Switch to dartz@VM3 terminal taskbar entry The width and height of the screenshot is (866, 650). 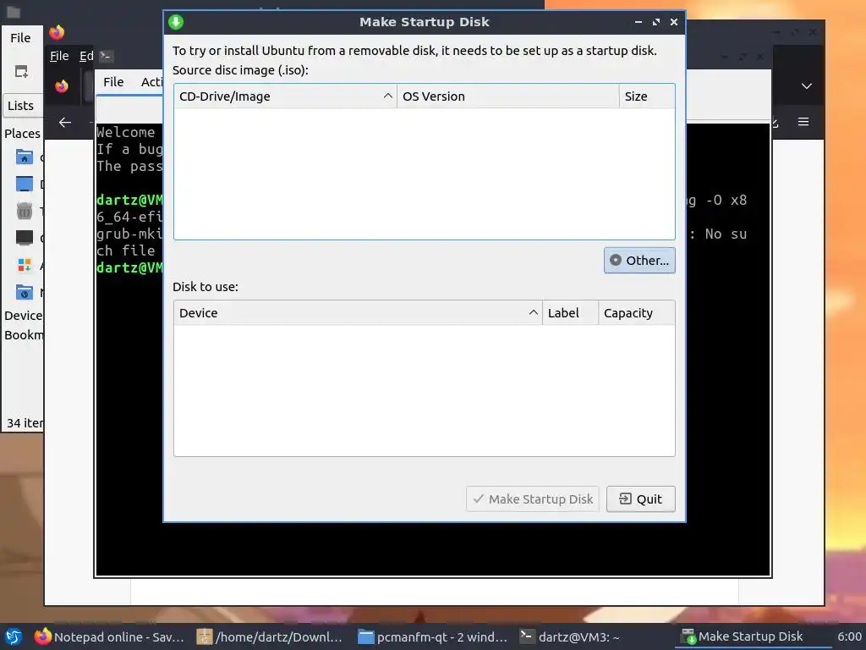click(x=570, y=636)
